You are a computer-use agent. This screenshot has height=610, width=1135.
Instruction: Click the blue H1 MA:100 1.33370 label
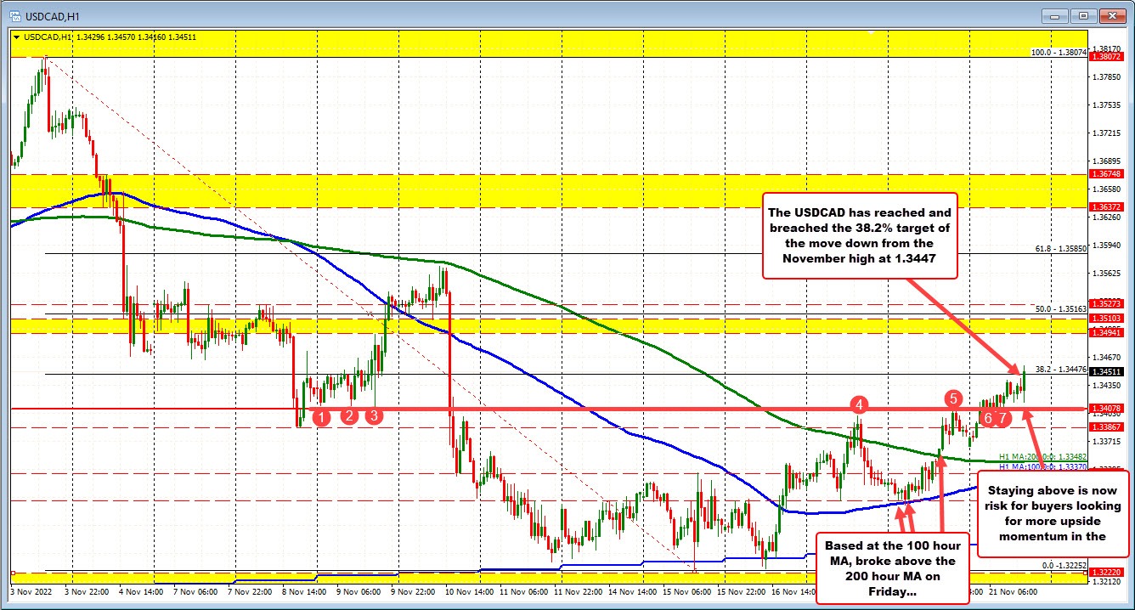pos(1042,467)
